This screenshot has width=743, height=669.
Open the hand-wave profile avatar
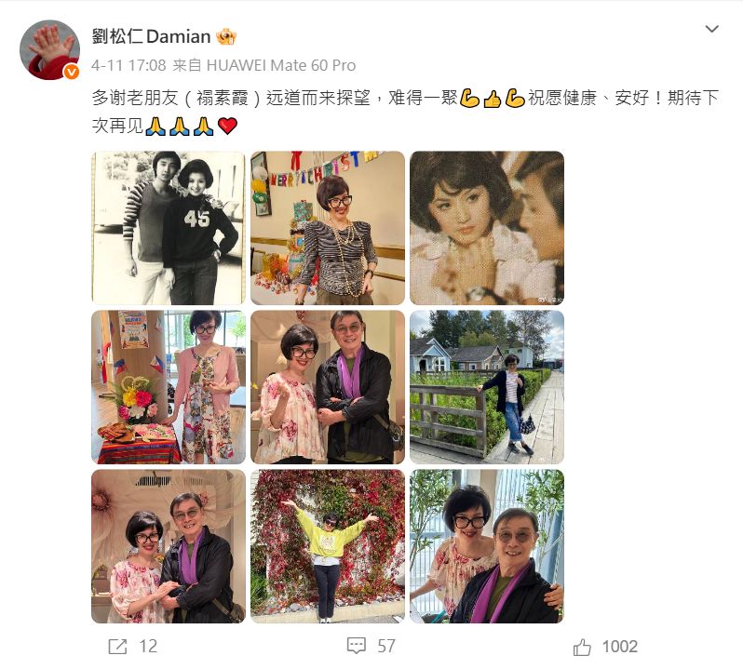[49, 49]
